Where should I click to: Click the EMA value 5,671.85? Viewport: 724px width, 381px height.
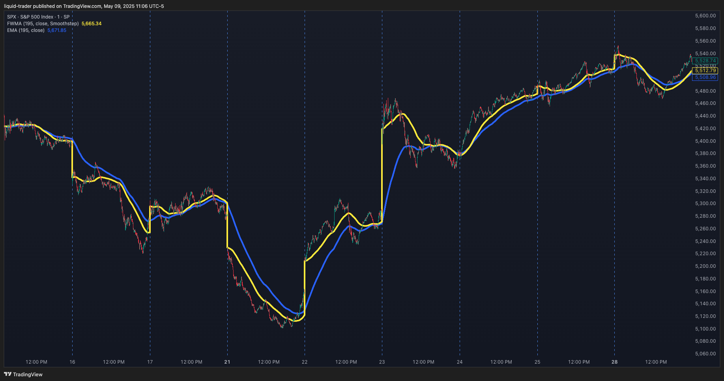coord(57,30)
